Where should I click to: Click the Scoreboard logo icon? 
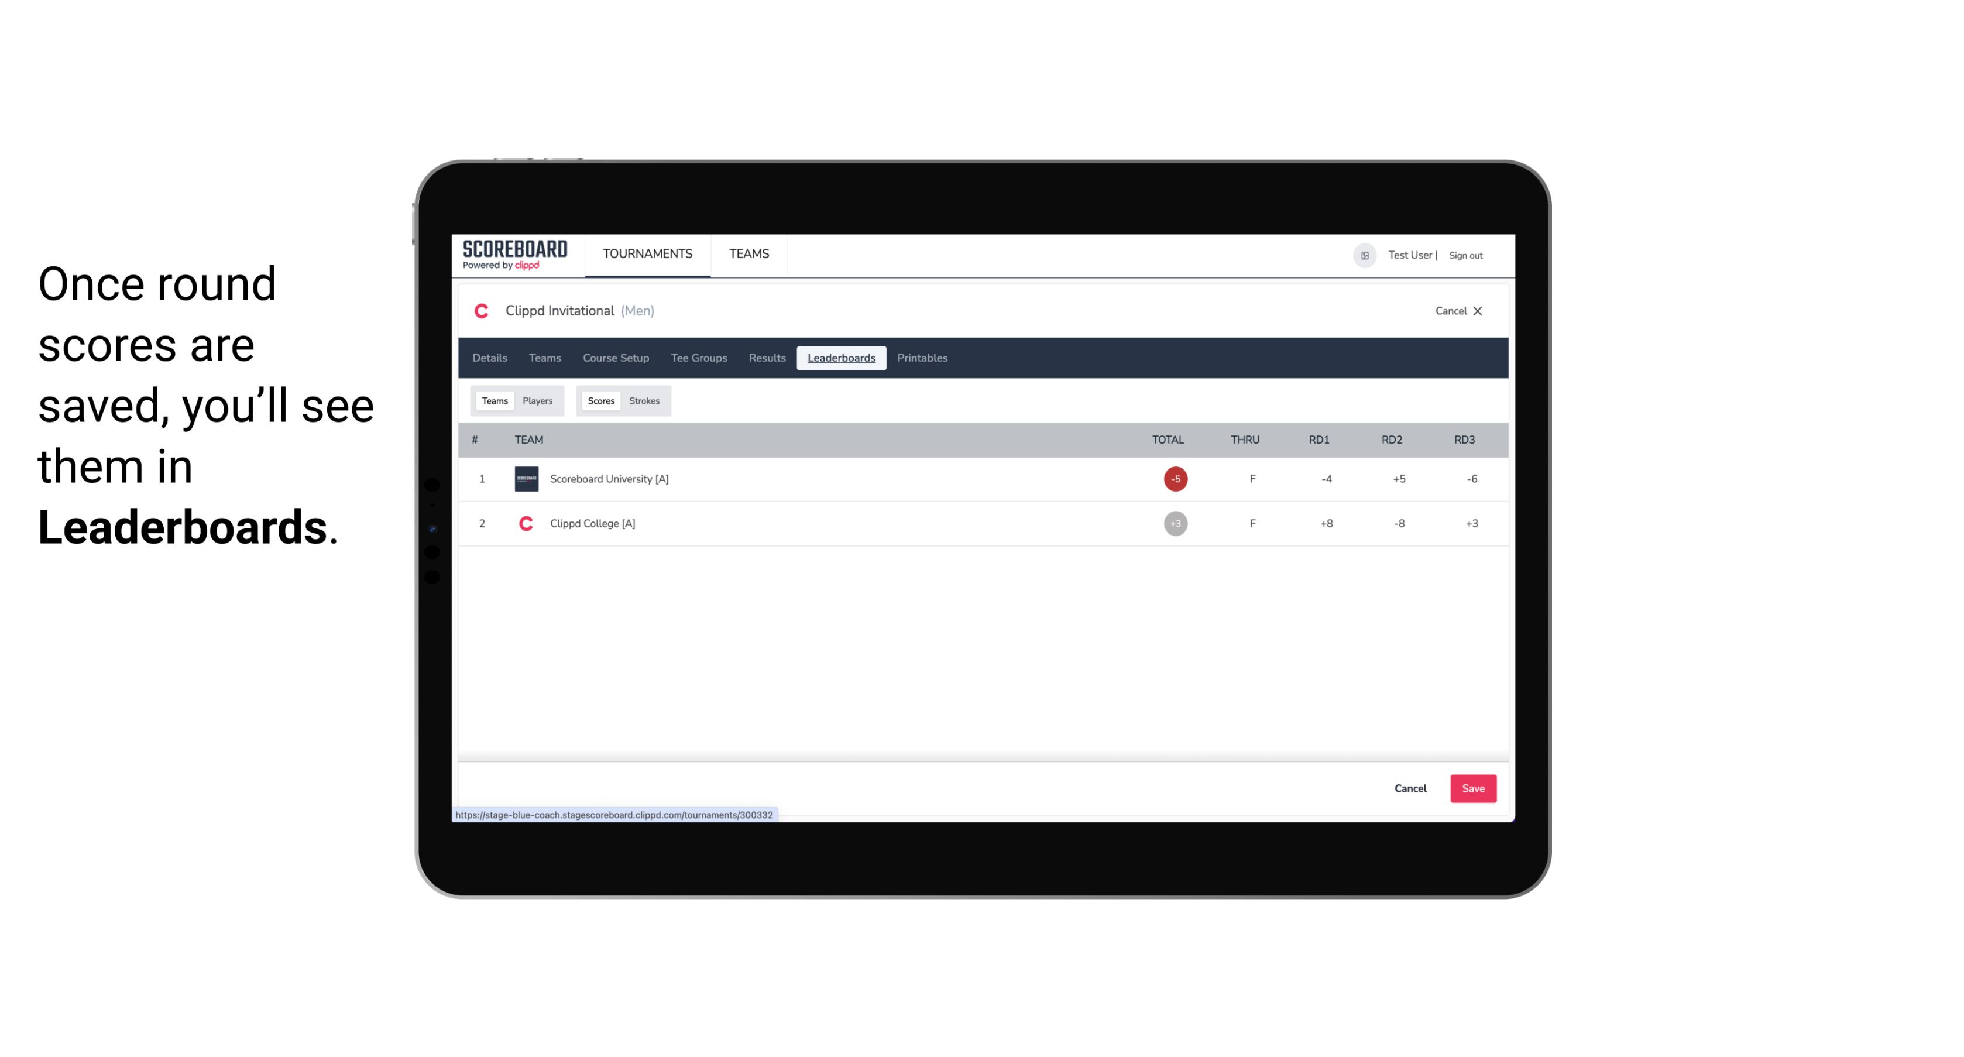(514, 255)
